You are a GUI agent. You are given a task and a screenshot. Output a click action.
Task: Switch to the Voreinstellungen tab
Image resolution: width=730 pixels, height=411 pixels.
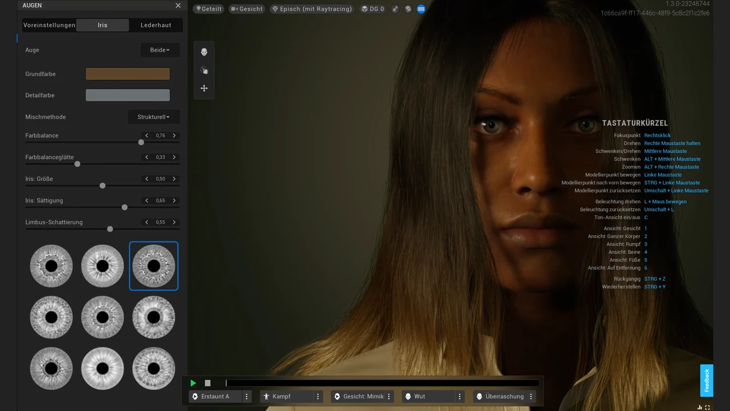click(x=49, y=25)
